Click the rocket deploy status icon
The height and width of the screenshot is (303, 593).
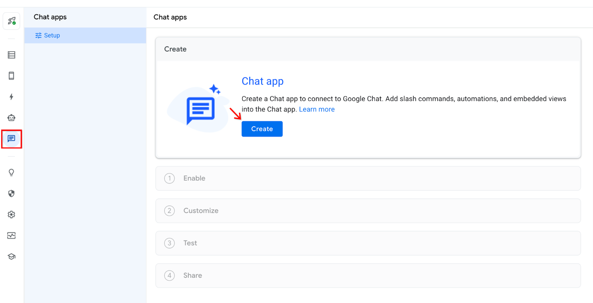point(11,21)
